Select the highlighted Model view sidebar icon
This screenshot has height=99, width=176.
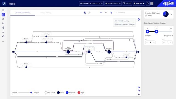[x=3, y=15]
